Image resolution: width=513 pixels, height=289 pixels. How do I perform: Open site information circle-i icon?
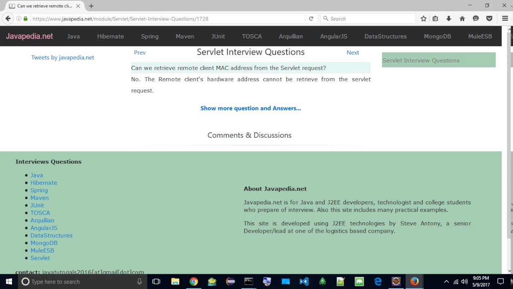tap(18, 18)
